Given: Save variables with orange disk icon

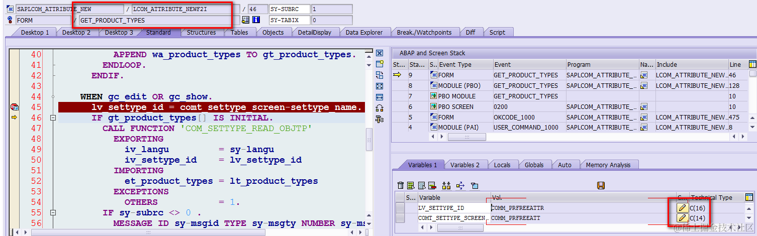Looking at the screenshot, I should [x=601, y=186].
